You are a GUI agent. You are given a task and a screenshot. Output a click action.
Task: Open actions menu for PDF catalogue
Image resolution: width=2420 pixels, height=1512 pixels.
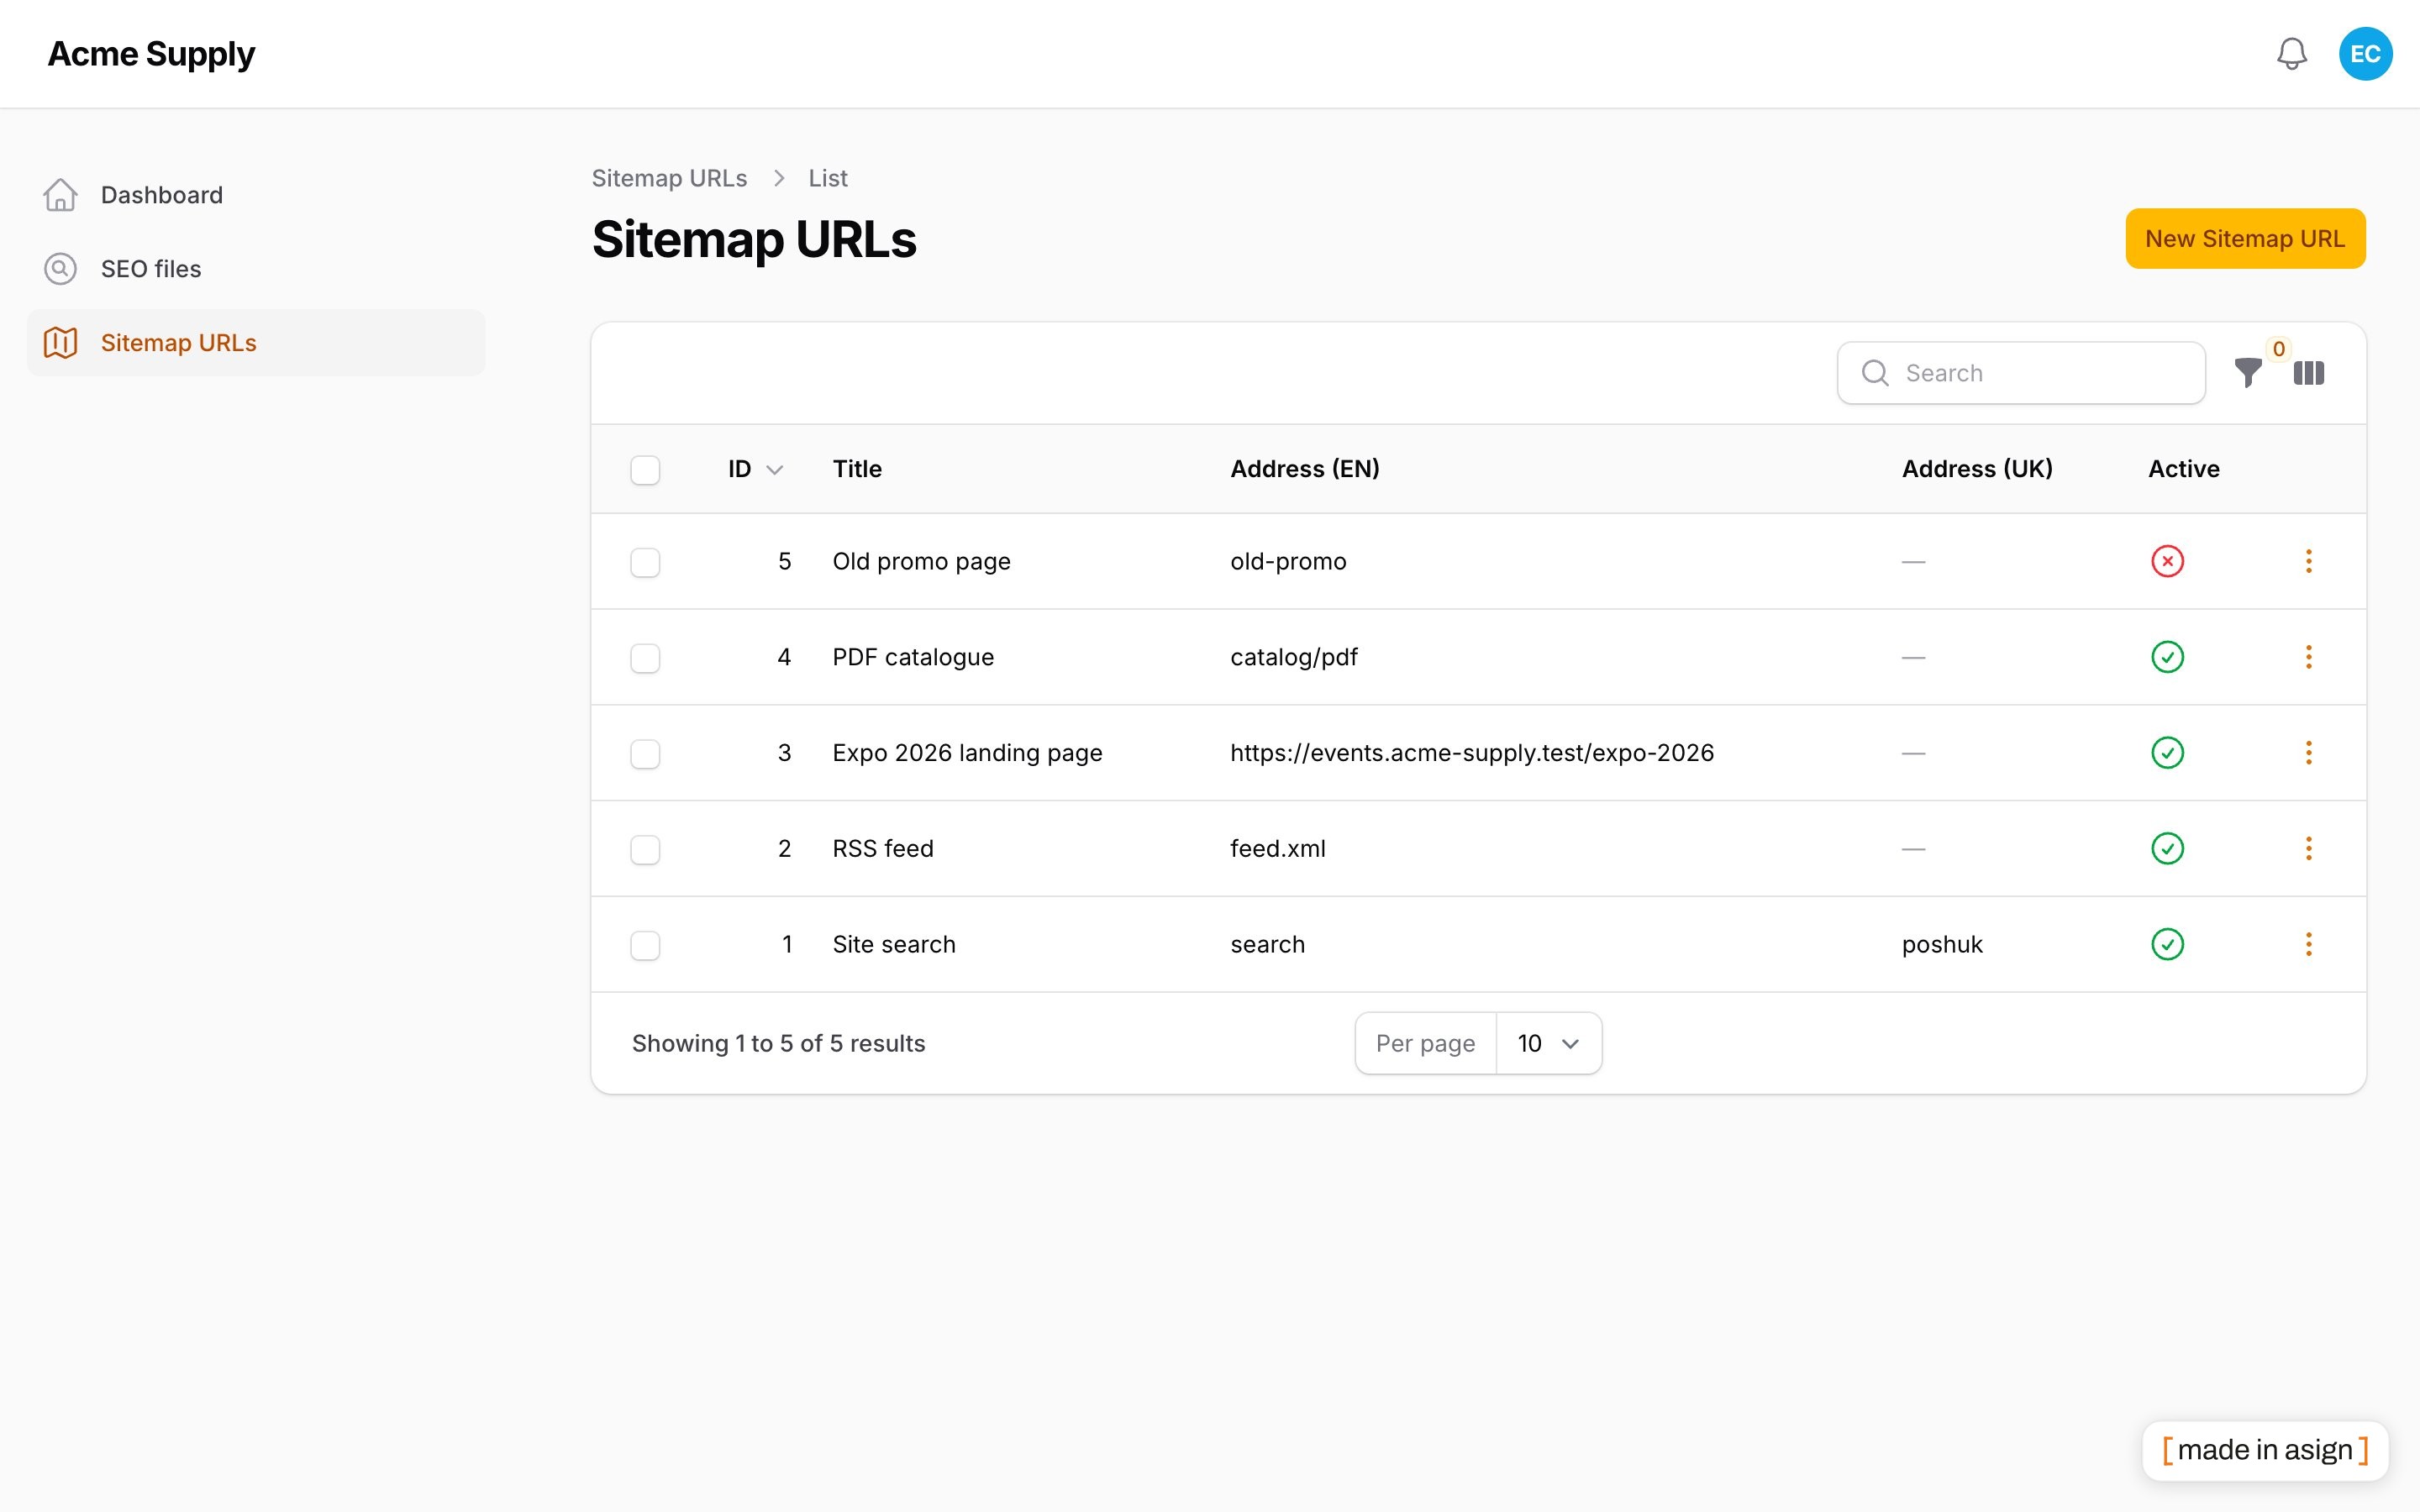point(2309,657)
